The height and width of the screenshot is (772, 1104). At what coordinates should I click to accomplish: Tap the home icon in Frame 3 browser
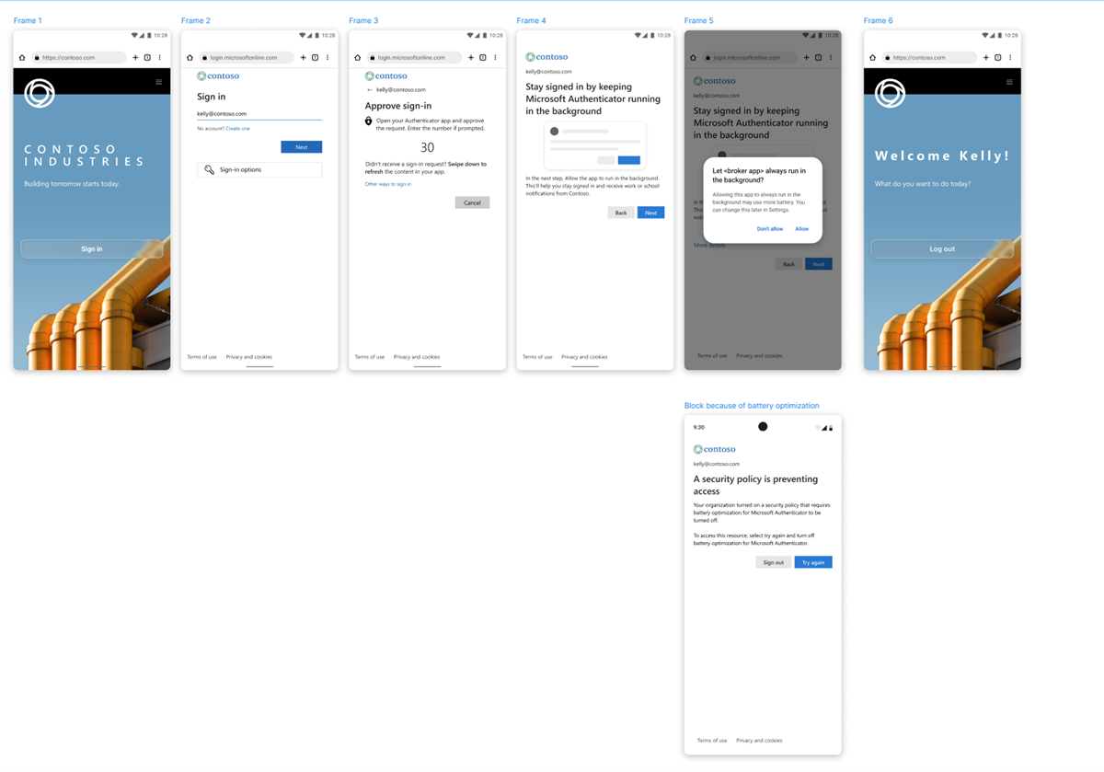[357, 57]
